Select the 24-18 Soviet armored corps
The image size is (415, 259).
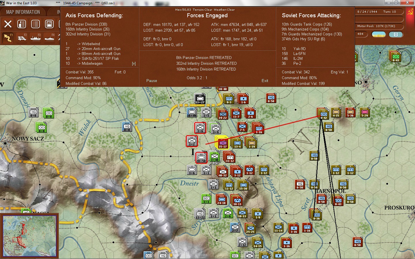[221, 199]
